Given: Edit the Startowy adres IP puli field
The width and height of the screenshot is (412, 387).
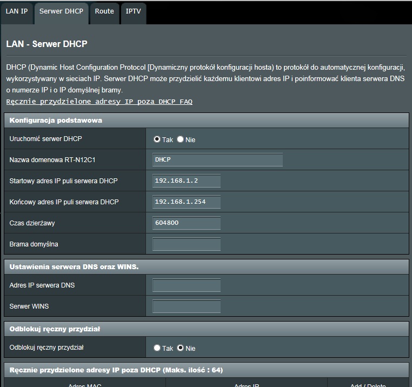Looking at the screenshot, I should click(x=187, y=181).
